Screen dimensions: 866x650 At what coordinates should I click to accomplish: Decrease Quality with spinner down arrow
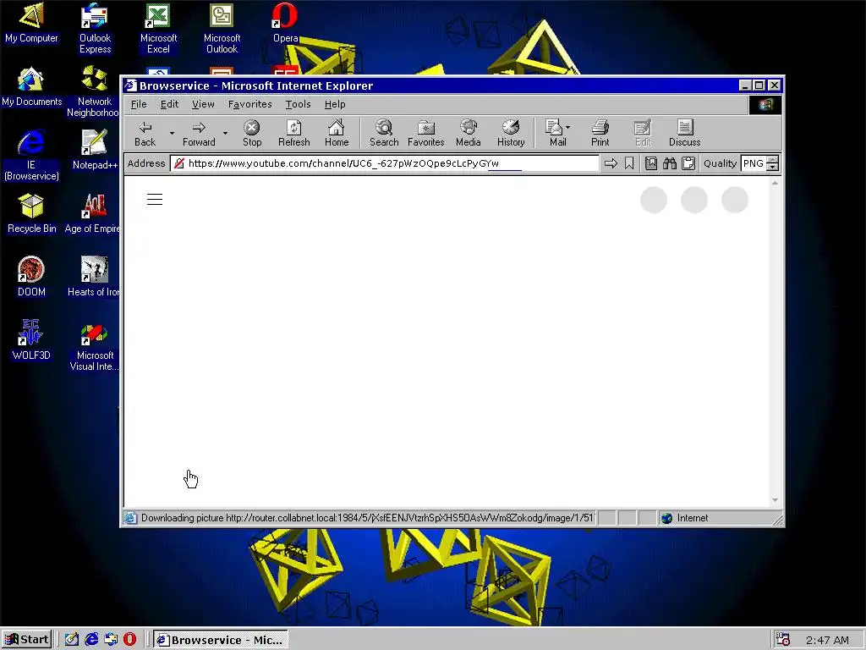click(x=773, y=167)
